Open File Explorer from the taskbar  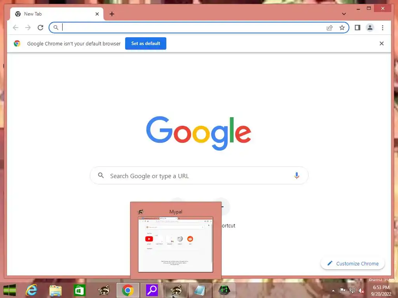55,290
